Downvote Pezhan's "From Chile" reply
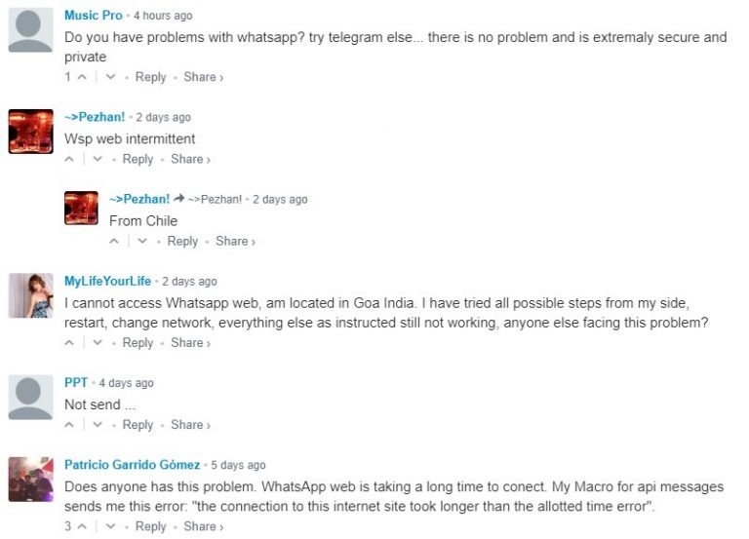The image size is (749, 539). click(x=142, y=241)
